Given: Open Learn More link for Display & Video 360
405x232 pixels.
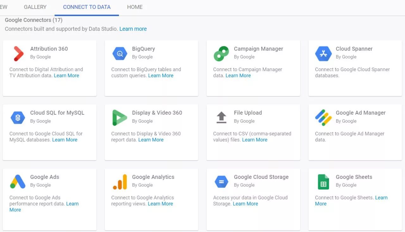Looking at the screenshot, I should coord(151,140).
